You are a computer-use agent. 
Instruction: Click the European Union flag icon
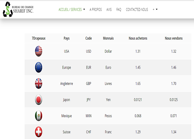click(38, 67)
